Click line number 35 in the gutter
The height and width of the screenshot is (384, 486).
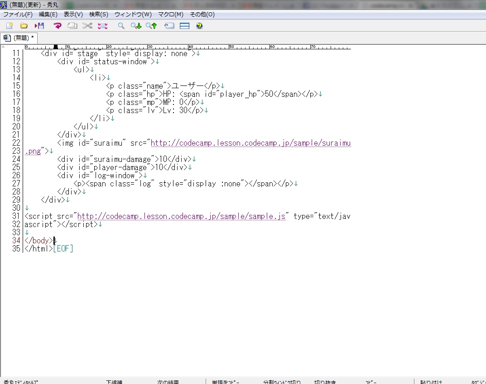tap(16, 249)
